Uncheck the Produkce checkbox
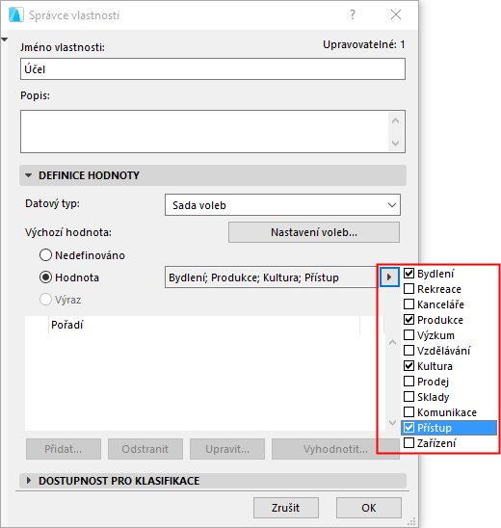 409,320
